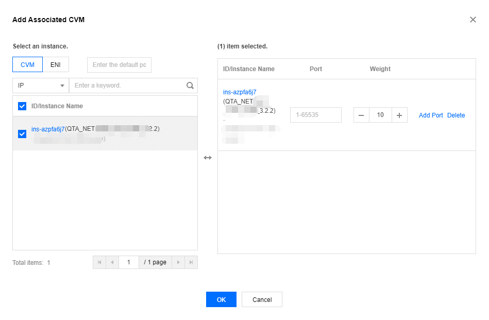Focus the default port input field

119,65
